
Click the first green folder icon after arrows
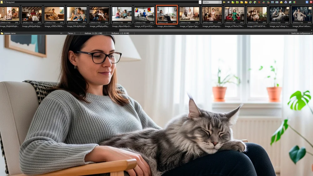(233, 2)
